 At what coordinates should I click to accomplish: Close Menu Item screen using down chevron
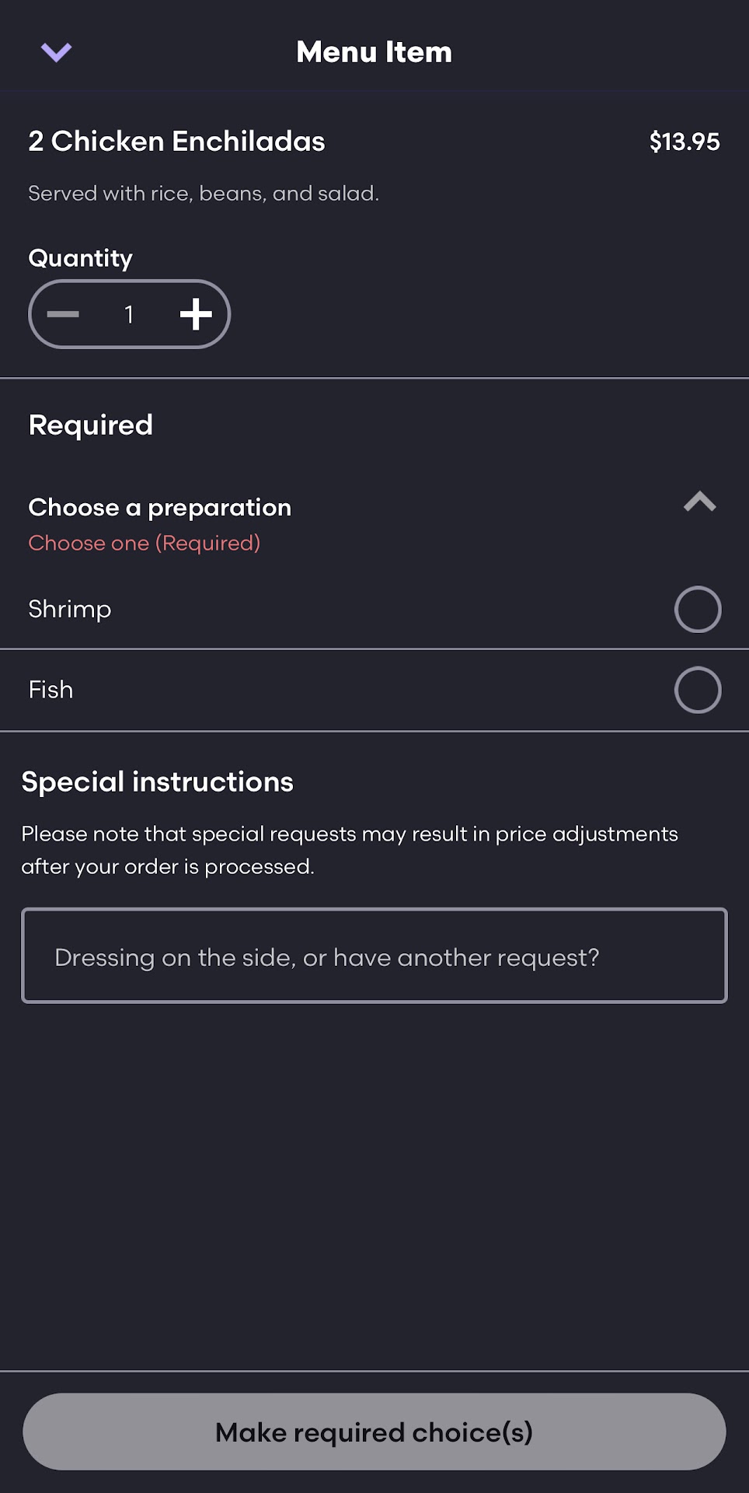[x=56, y=52]
